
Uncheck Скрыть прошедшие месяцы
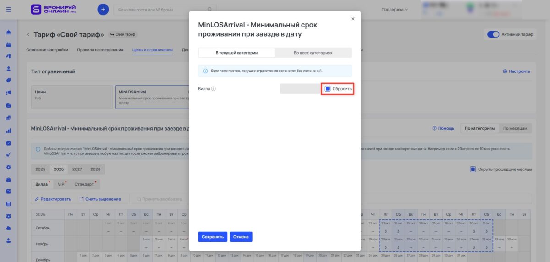473,169
